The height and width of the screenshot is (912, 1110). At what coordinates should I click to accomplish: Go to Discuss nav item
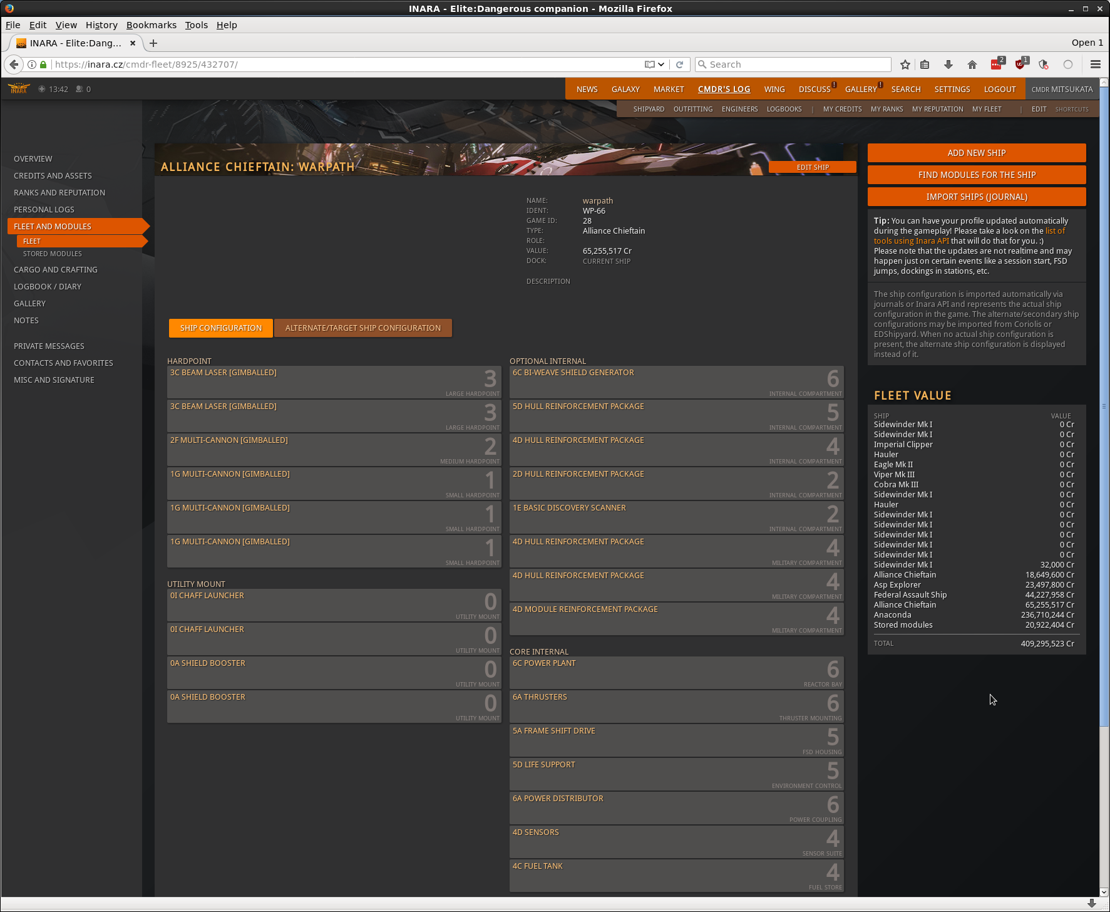click(x=815, y=89)
